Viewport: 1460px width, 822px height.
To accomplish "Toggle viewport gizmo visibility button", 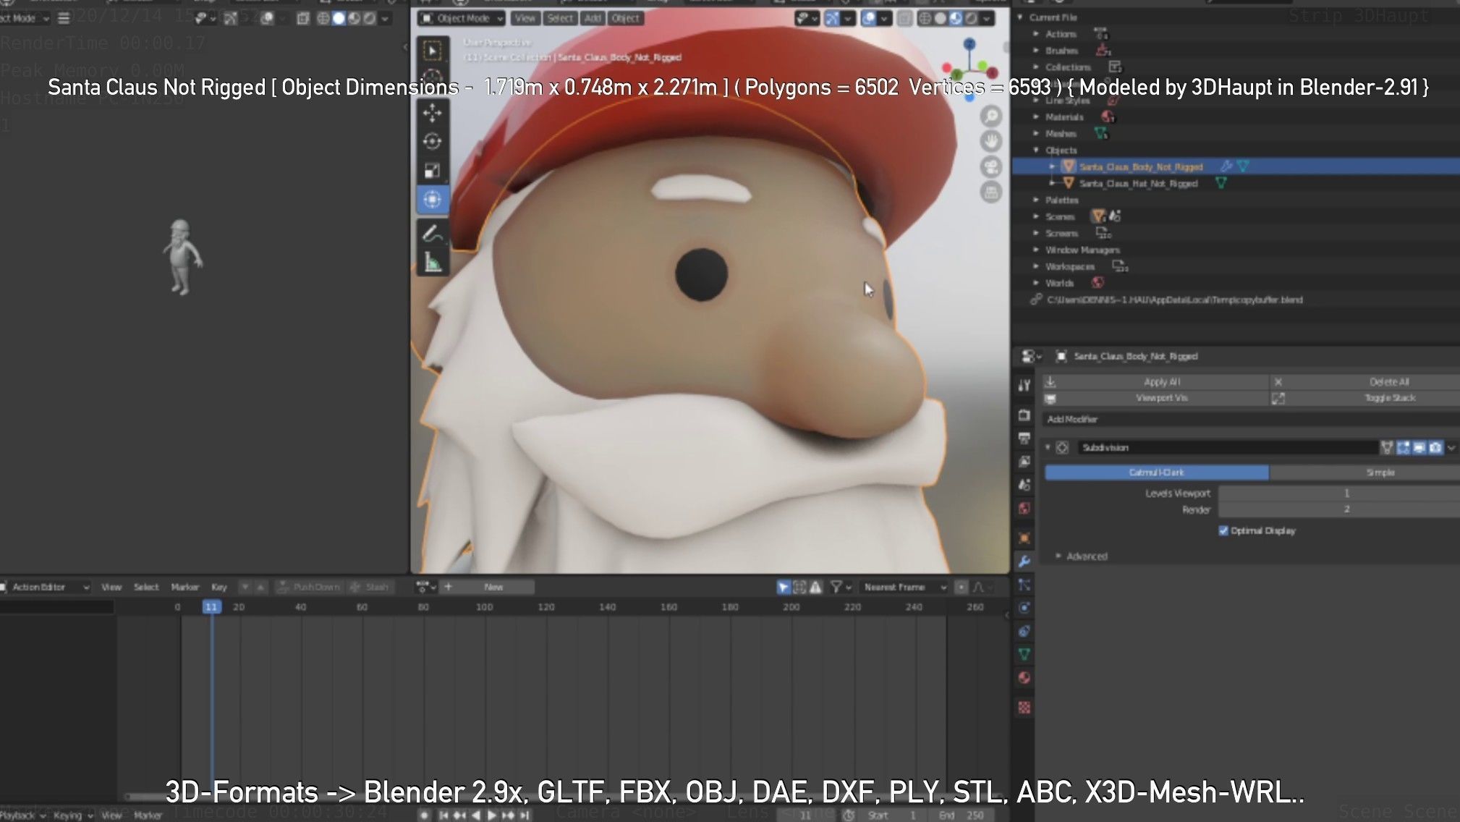I will (832, 18).
